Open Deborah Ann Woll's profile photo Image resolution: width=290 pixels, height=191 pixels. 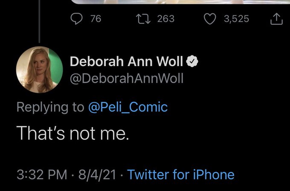[37, 69]
